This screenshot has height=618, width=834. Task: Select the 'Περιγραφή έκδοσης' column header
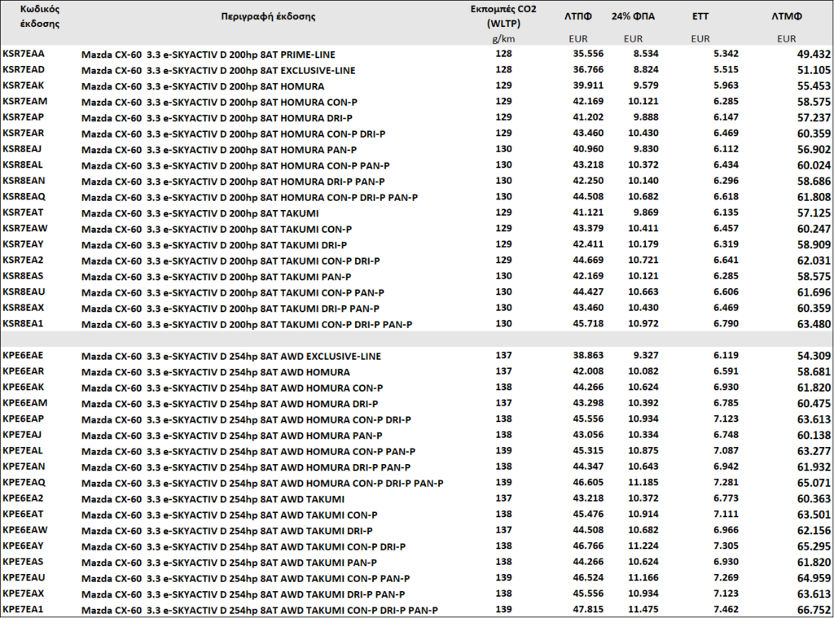(x=268, y=16)
